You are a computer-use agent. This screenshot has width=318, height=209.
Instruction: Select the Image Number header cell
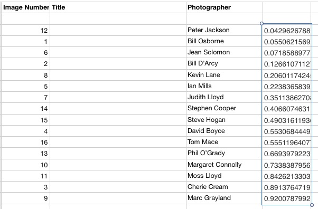point(25,7)
